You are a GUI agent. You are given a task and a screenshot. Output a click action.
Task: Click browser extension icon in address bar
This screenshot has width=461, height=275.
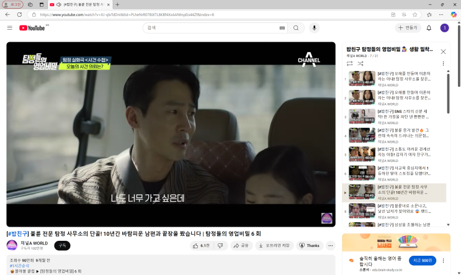[x=404, y=14]
